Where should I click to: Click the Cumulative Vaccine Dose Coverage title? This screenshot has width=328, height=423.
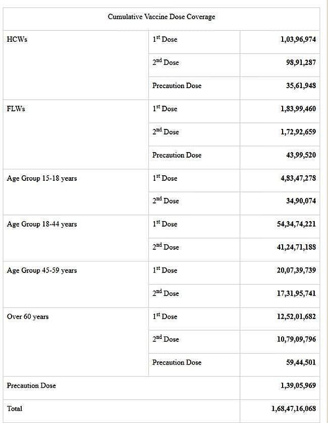[x=161, y=17]
